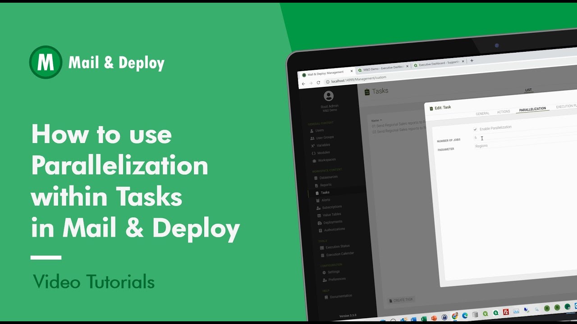Go back using the browser back arrow

303,84
